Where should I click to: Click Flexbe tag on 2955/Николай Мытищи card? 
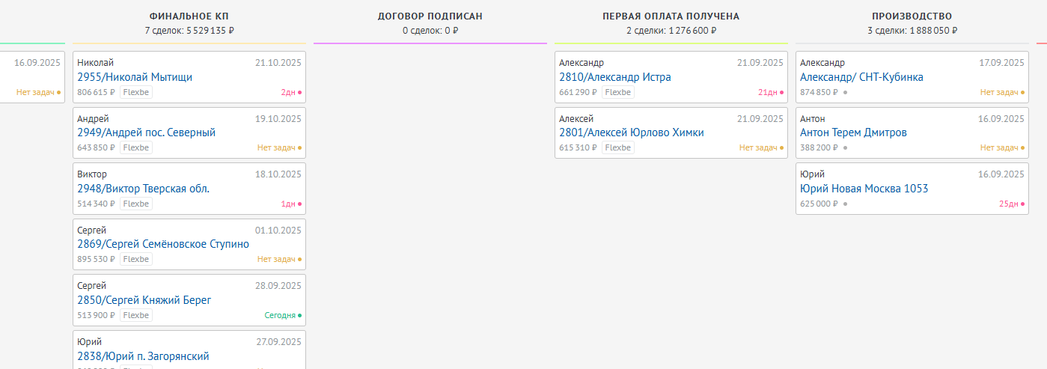click(x=136, y=92)
